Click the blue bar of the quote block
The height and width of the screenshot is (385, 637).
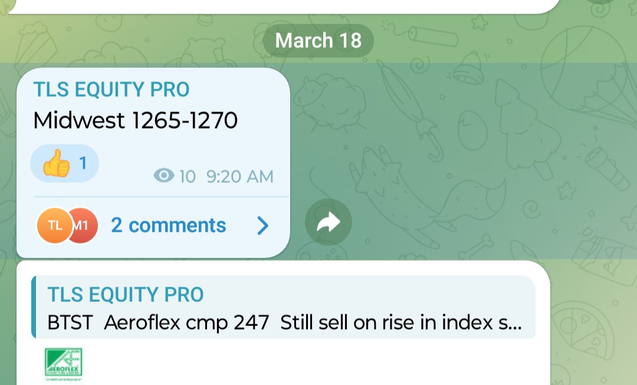(34, 307)
